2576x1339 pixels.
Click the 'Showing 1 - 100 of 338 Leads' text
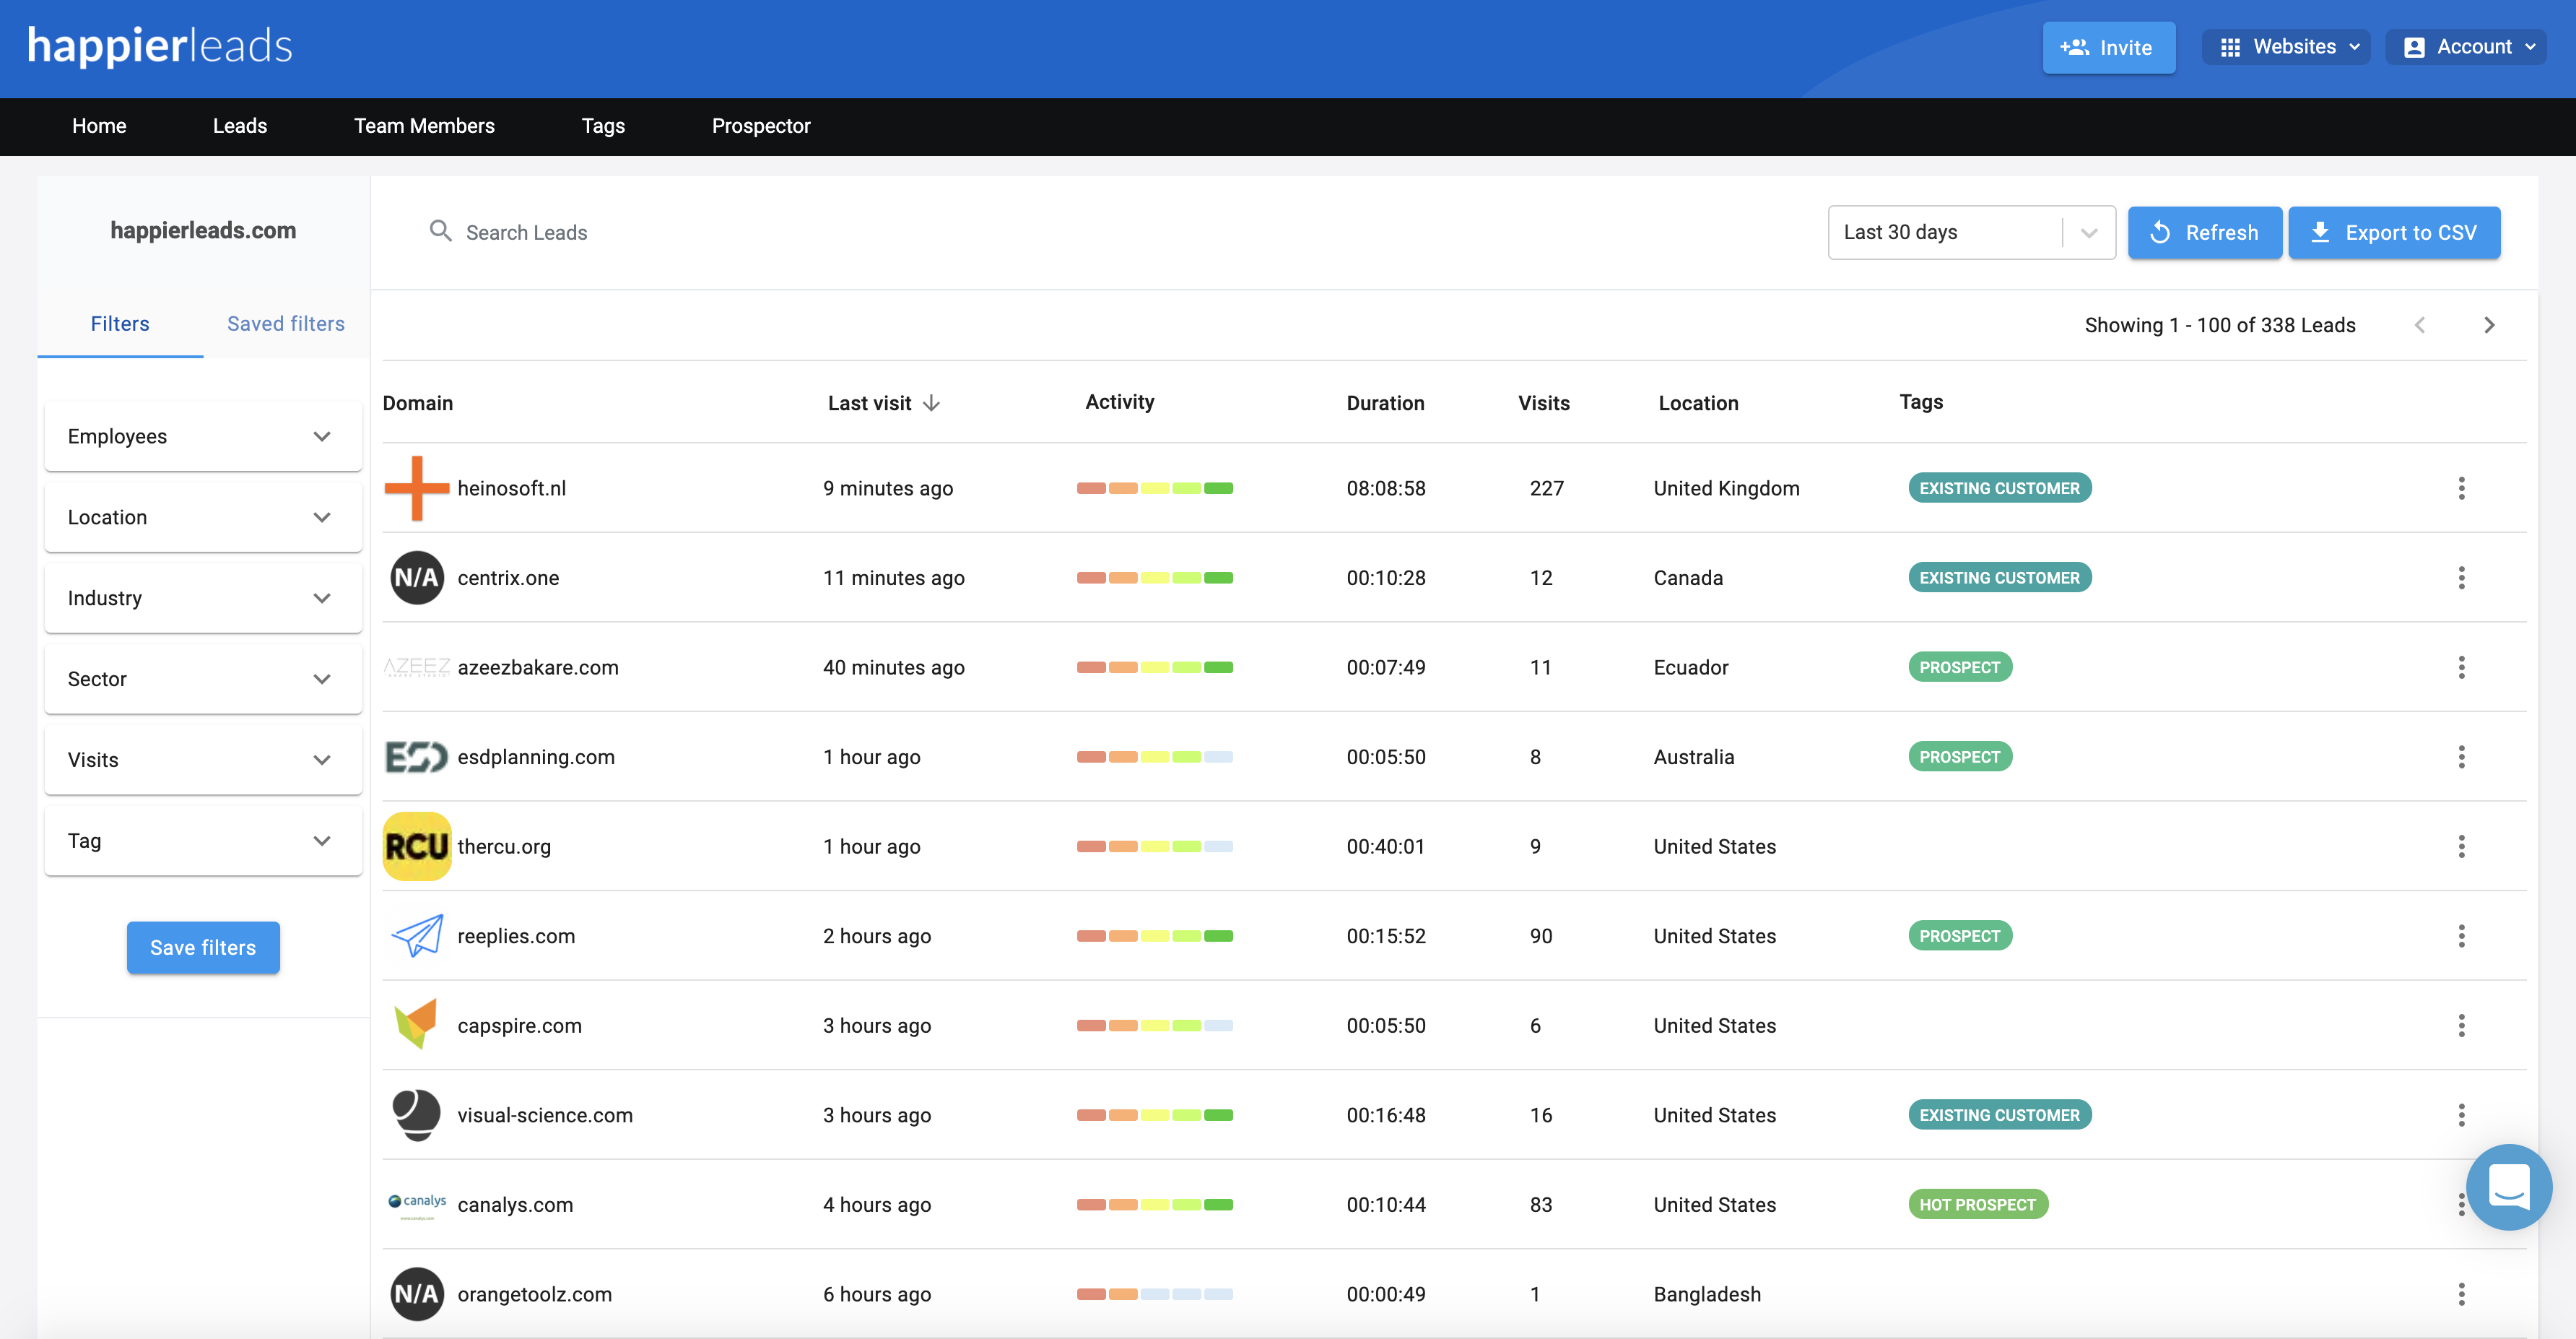pos(2219,325)
